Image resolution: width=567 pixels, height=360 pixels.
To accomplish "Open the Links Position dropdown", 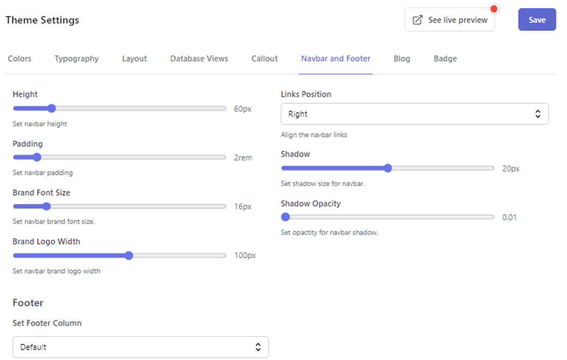I will 415,114.
